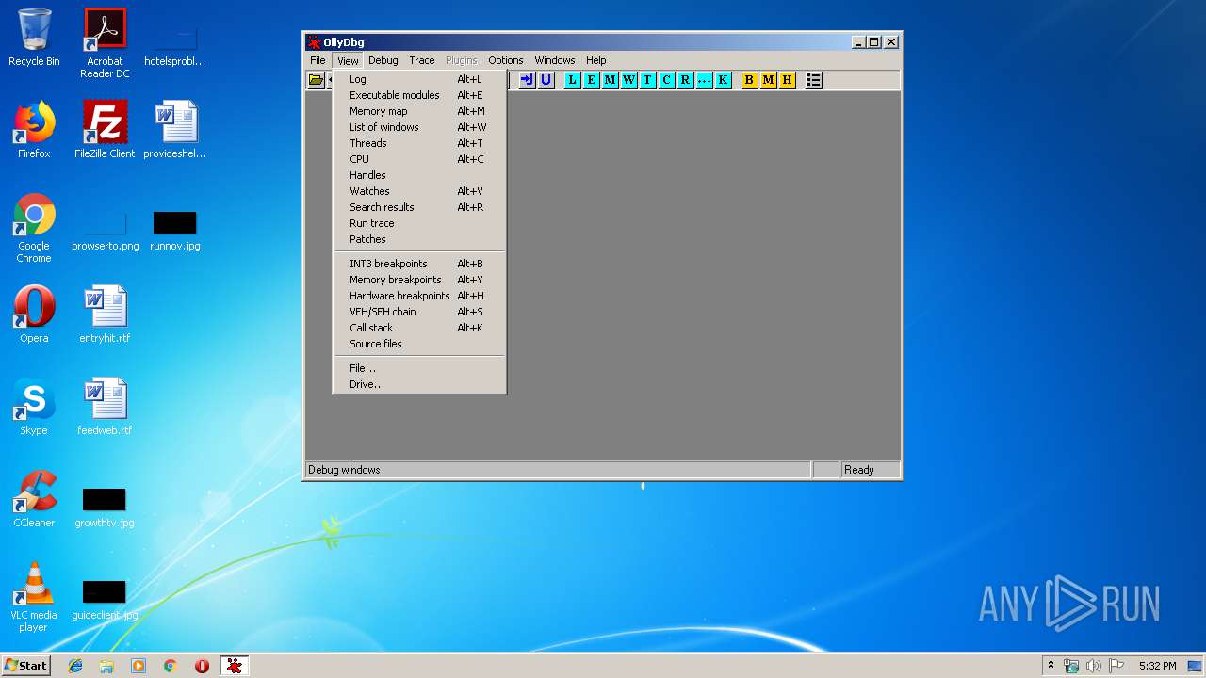Select the Firefox desktop shortcut
Image resolution: width=1206 pixels, height=678 pixels.
click(x=34, y=130)
